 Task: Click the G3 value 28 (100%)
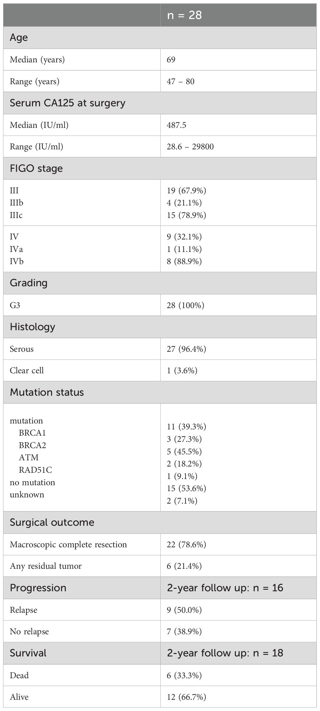click(185, 305)
